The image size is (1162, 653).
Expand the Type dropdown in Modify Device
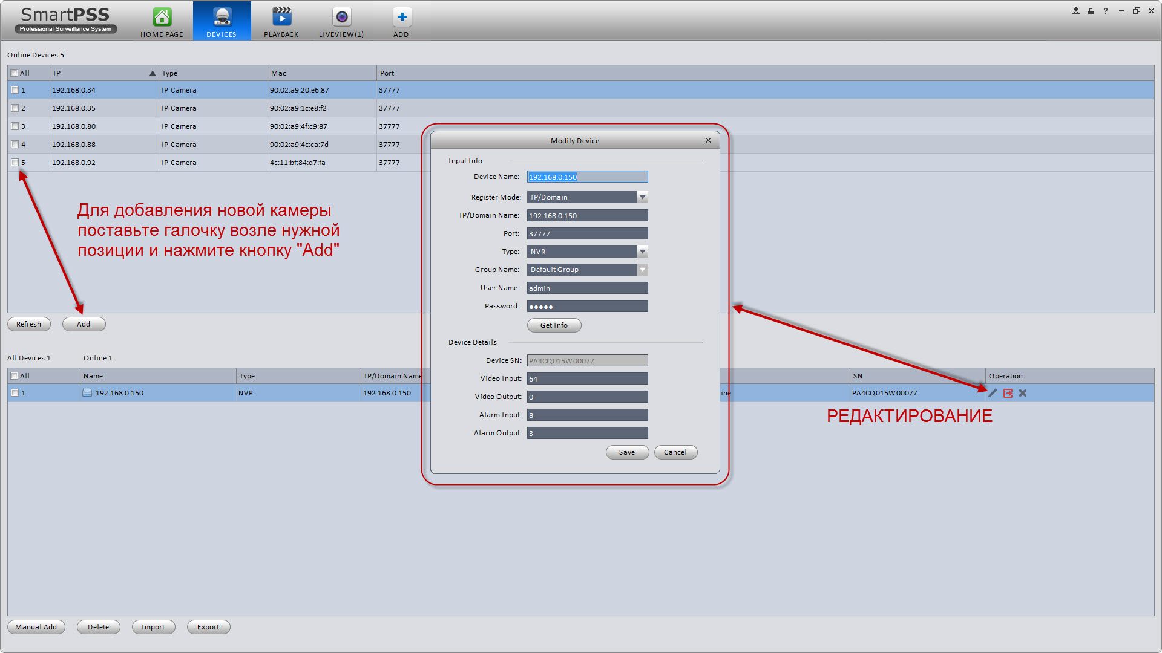coord(643,251)
